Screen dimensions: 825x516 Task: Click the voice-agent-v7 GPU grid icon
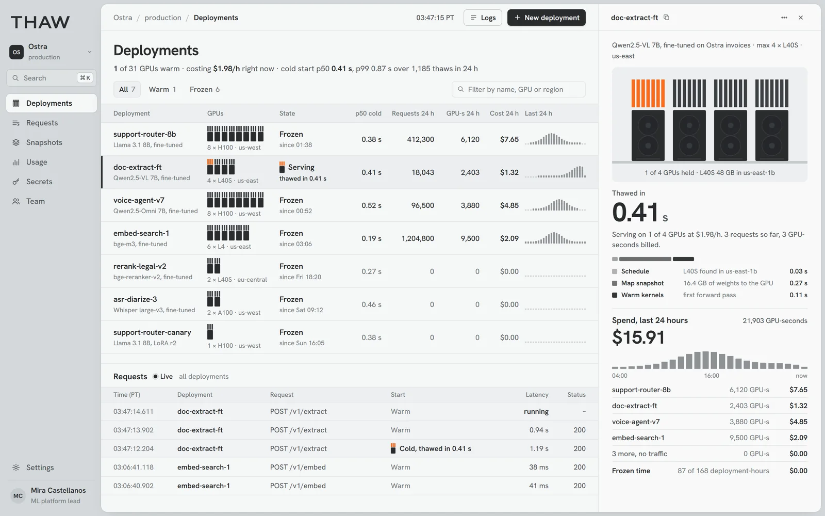coord(235,200)
